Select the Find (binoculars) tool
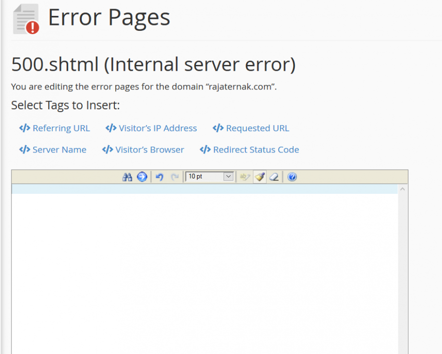The image size is (442, 354). pyautogui.click(x=127, y=177)
